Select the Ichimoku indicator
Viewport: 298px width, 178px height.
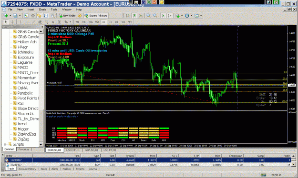coord(25,52)
